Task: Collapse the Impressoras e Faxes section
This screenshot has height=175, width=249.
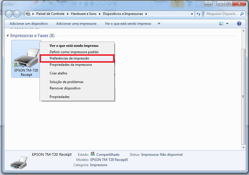Action: (x=8, y=36)
